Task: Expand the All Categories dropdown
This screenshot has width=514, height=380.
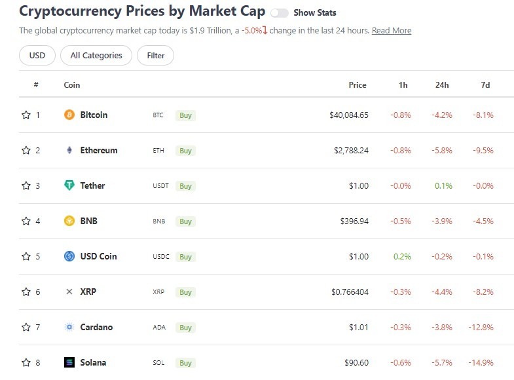Action: (96, 56)
